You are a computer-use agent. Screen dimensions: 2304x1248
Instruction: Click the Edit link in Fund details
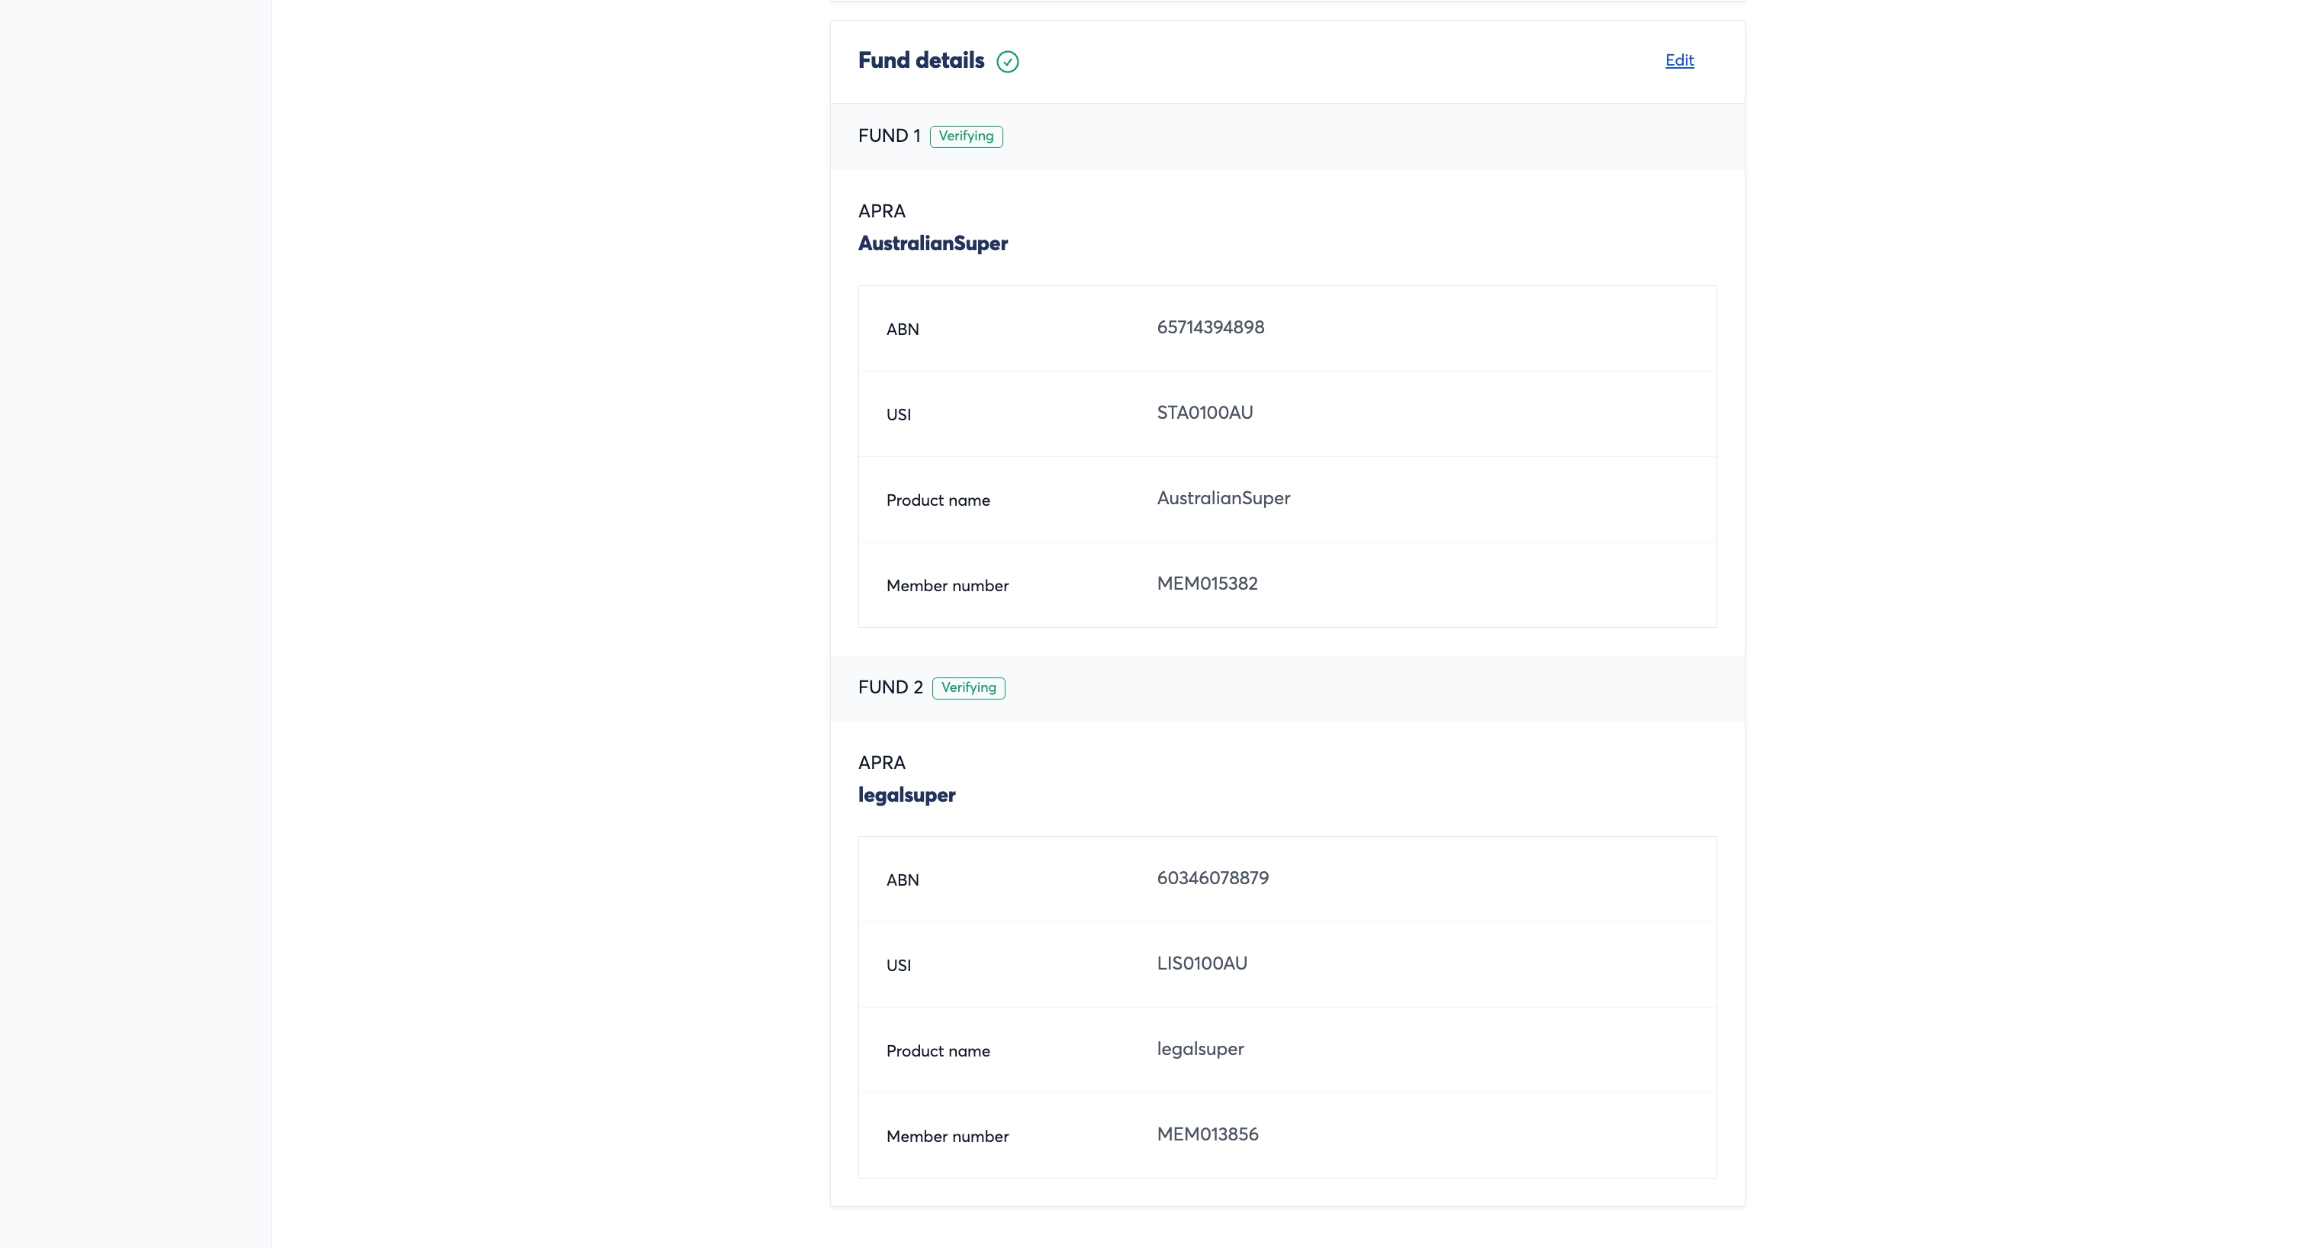(x=1679, y=60)
